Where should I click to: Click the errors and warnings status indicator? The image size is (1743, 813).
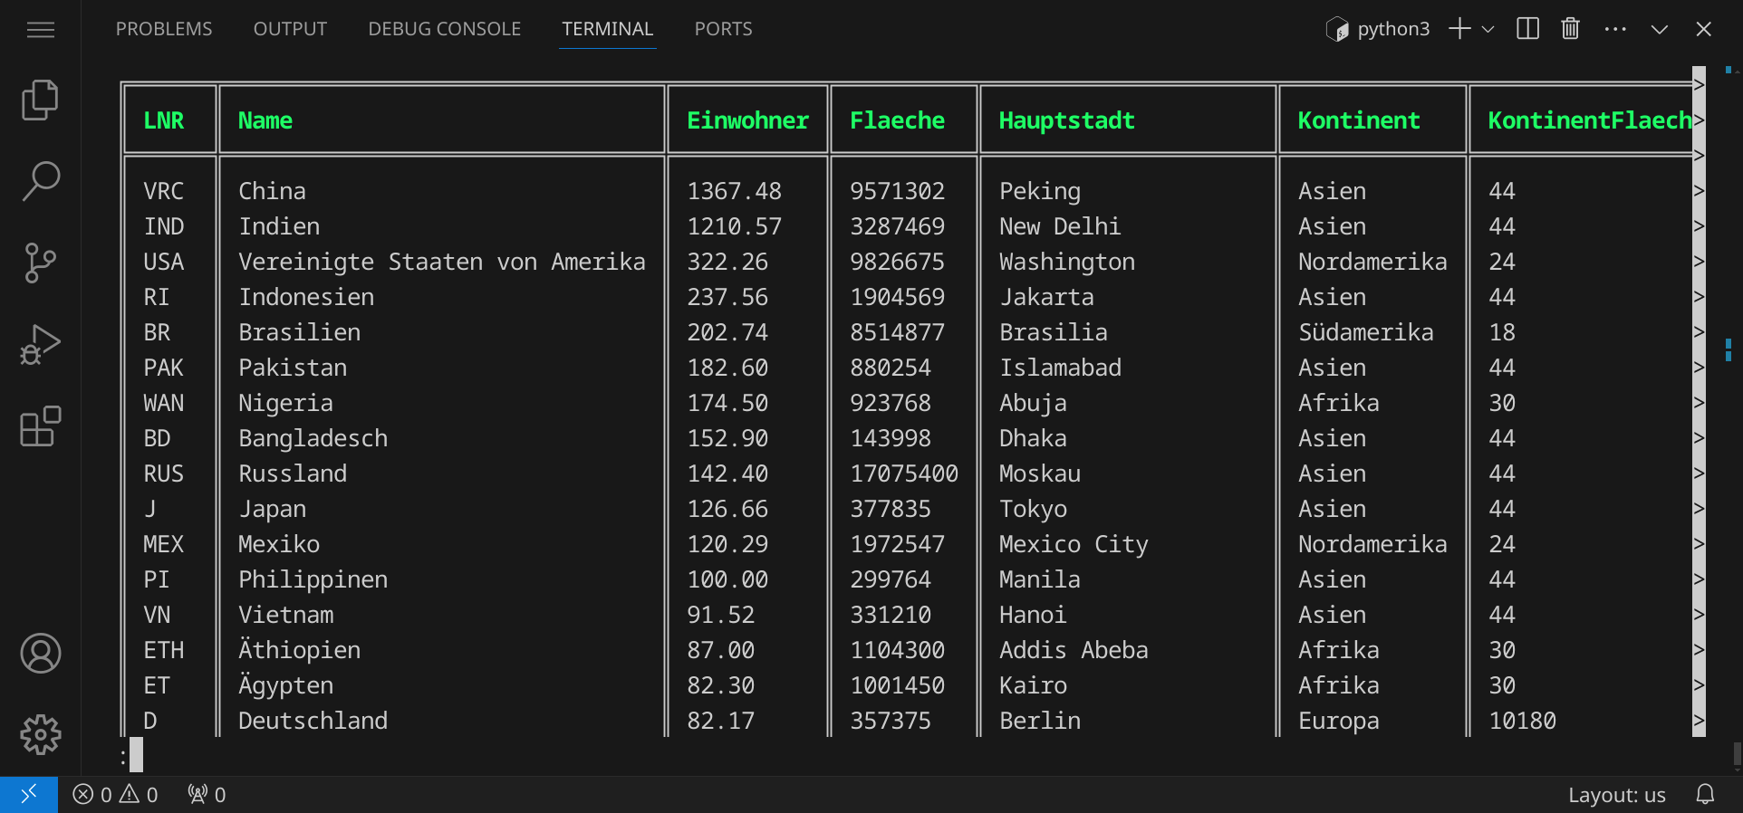[x=115, y=795]
